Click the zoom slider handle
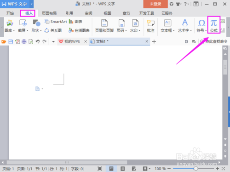This screenshot has height=172, width=230. tap(195, 169)
